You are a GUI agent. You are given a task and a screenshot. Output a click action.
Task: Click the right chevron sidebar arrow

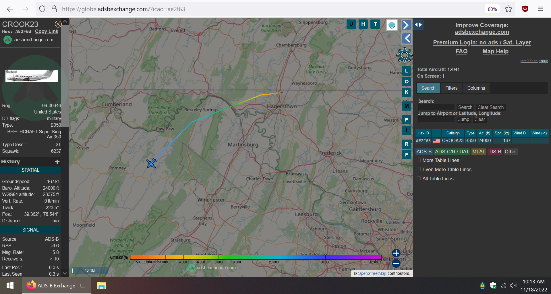point(406,25)
